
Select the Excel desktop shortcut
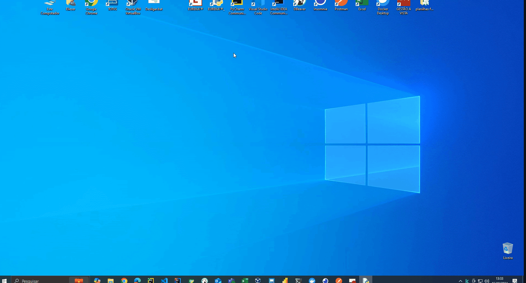[x=362, y=6]
